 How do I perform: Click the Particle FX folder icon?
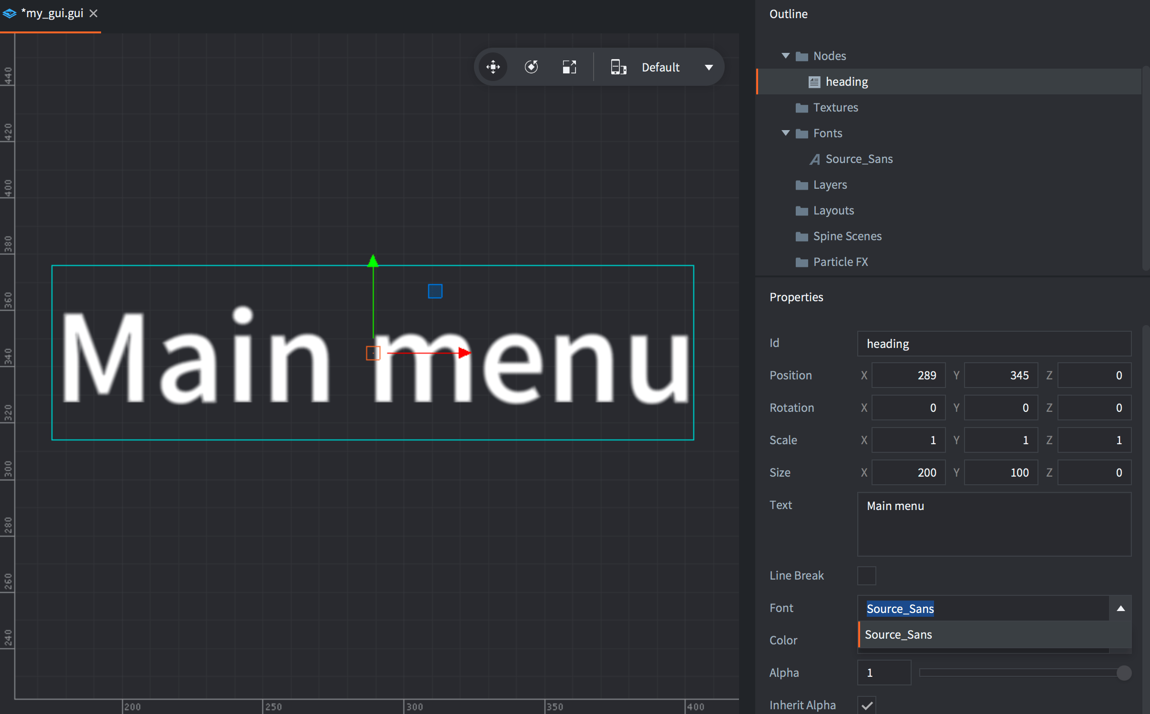tap(802, 262)
